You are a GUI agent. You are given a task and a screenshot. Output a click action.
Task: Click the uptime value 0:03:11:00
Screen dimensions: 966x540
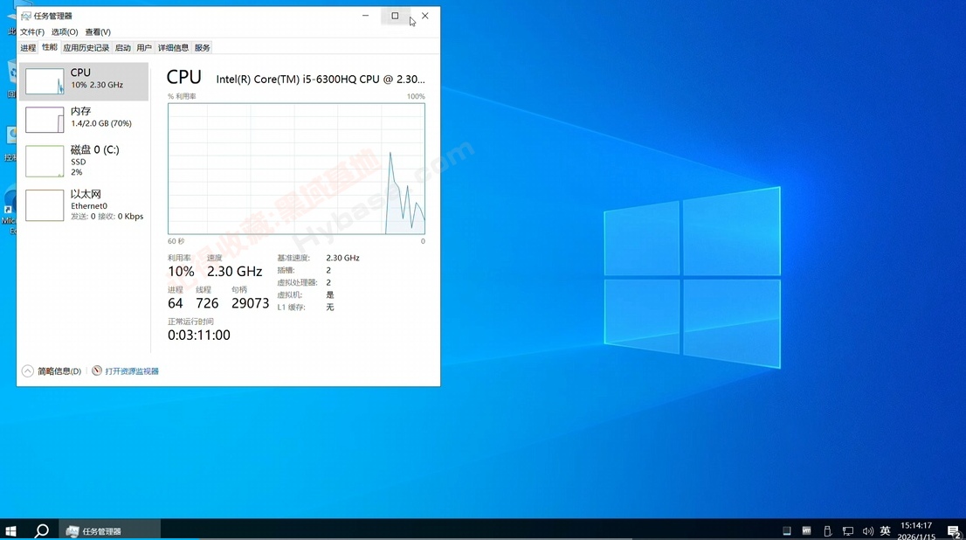(x=199, y=336)
